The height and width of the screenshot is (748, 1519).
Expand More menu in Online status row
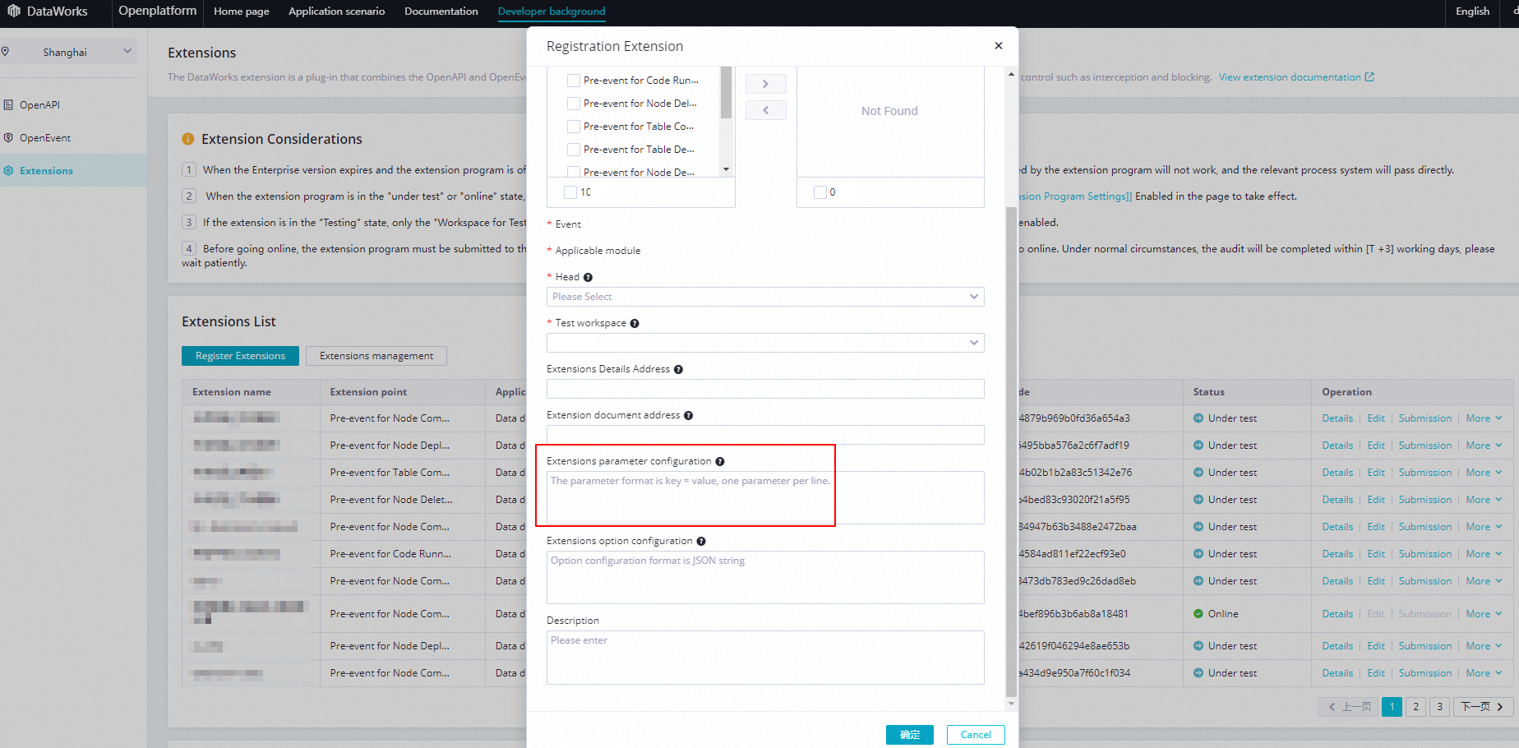click(x=1484, y=614)
